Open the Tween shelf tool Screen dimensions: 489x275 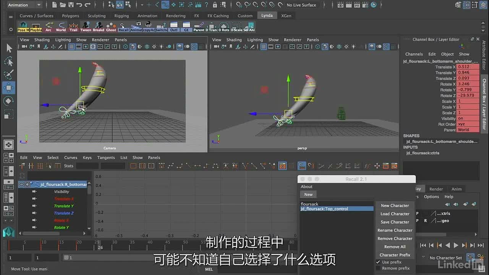point(86,27)
